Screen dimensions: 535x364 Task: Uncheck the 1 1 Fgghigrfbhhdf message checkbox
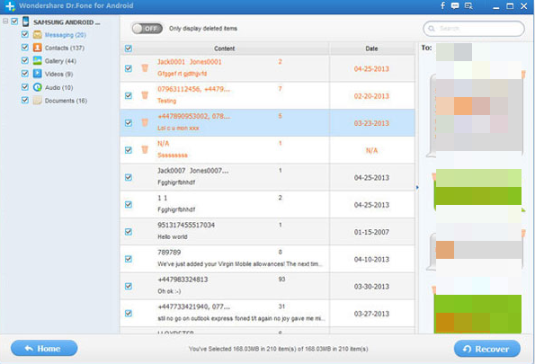point(129,204)
